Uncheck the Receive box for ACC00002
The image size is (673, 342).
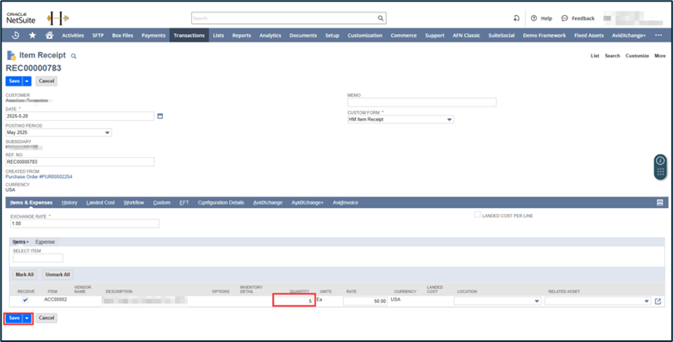(x=25, y=300)
